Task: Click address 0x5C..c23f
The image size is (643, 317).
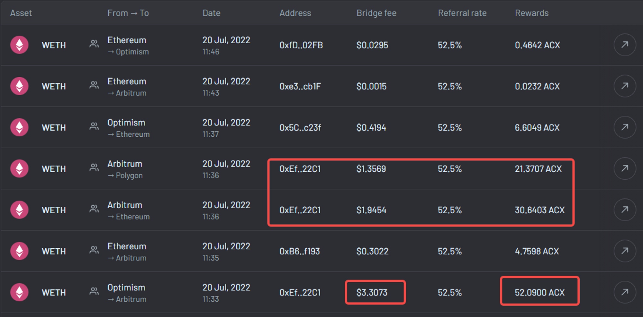Action: (x=300, y=128)
